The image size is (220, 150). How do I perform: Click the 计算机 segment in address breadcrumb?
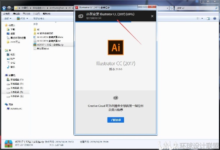(25, 8)
